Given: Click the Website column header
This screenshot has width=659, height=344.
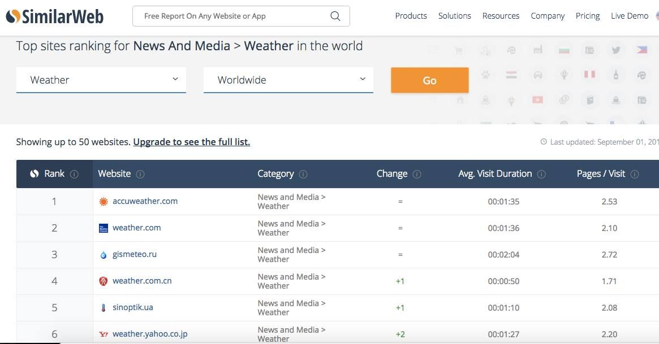Looking at the screenshot, I should 114,173.
